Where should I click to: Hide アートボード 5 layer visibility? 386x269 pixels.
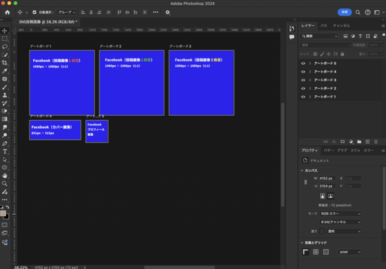303,63
